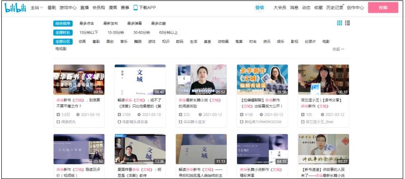Open the 历史记录 menu

pyautogui.click(x=335, y=8)
